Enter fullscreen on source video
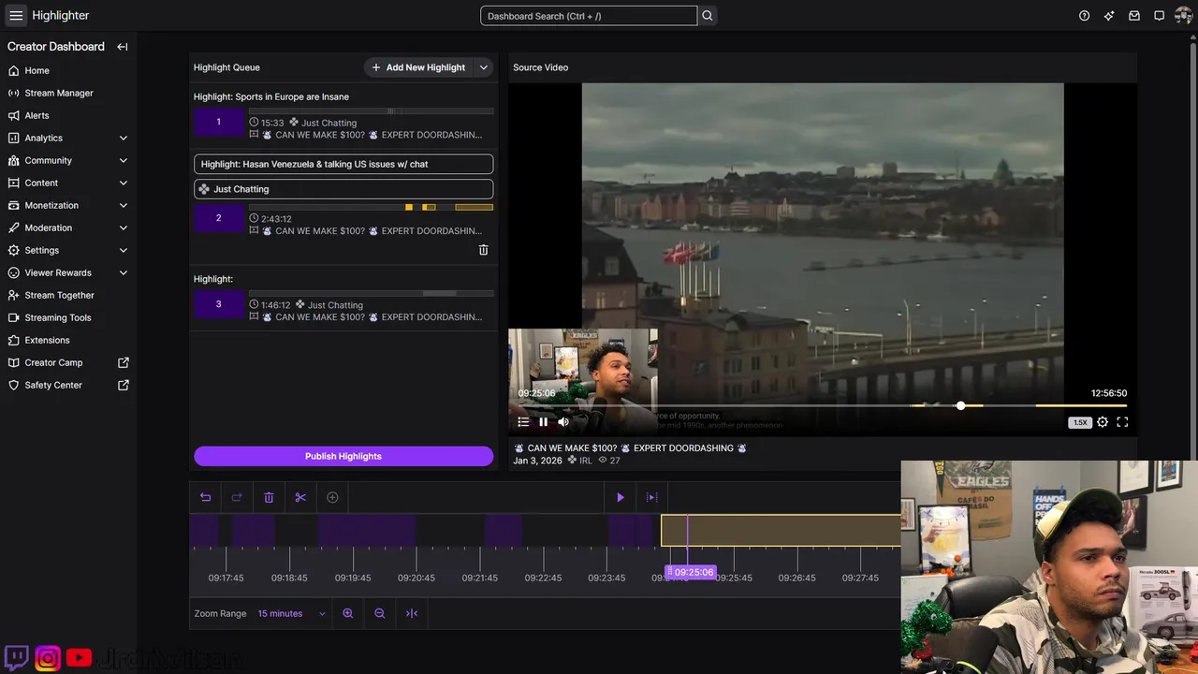This screenshot has height=674, width=1198. 1122,422
